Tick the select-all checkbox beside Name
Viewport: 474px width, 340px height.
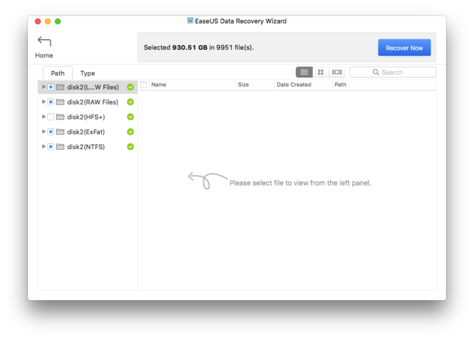click(x=144, y=85)
